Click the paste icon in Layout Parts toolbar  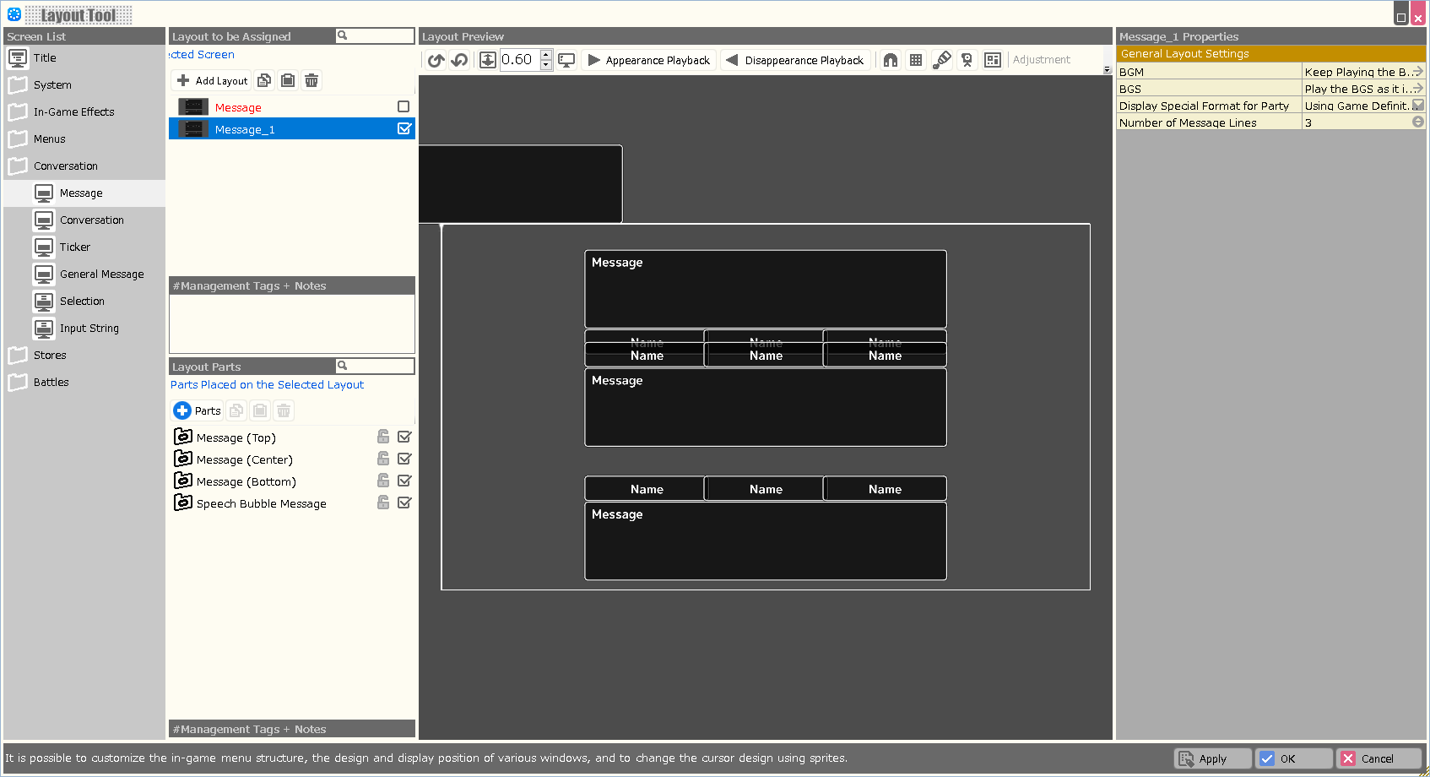tap(260, 410)
